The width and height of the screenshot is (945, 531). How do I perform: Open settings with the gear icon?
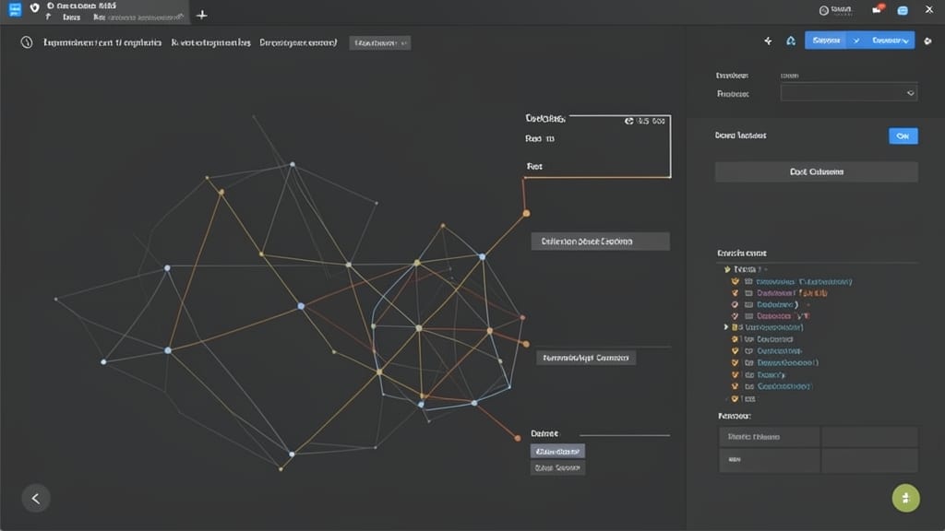click(x=928, y=41)
